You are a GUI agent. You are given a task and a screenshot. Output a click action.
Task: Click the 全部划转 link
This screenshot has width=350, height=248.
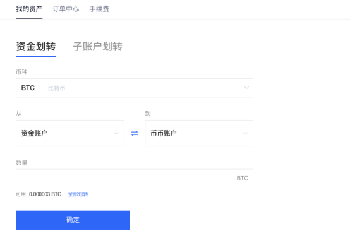click(78, 194)
